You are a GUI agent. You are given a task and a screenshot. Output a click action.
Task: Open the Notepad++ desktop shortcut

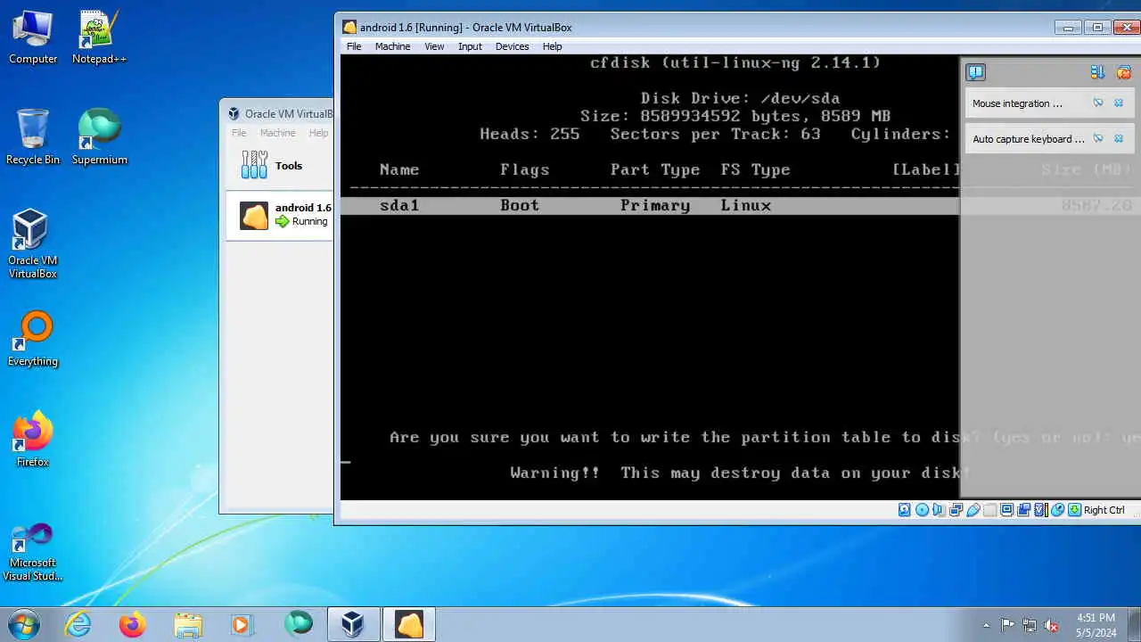99,37
